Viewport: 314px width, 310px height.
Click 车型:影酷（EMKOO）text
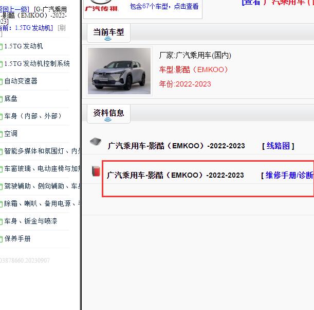pos(193,70)
